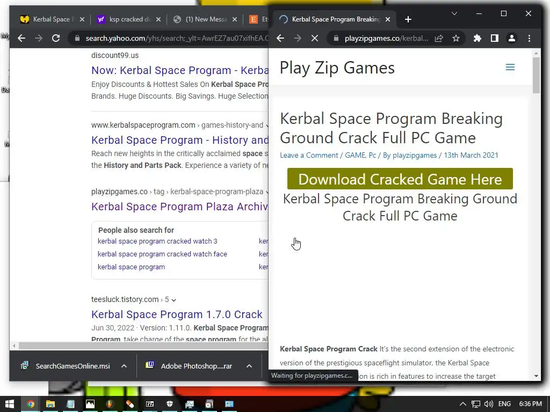Click the share icon in the playzipgames address bar
Image resolution: width=550 pixels, height=412 pixels.
(x=439, y=38)
